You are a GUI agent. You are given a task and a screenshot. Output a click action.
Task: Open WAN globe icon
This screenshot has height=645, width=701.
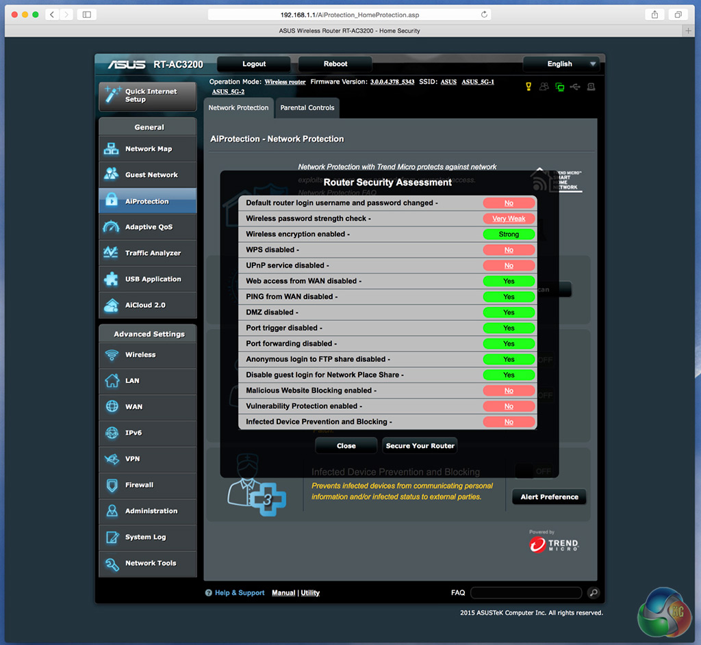(x=112, y=406)
